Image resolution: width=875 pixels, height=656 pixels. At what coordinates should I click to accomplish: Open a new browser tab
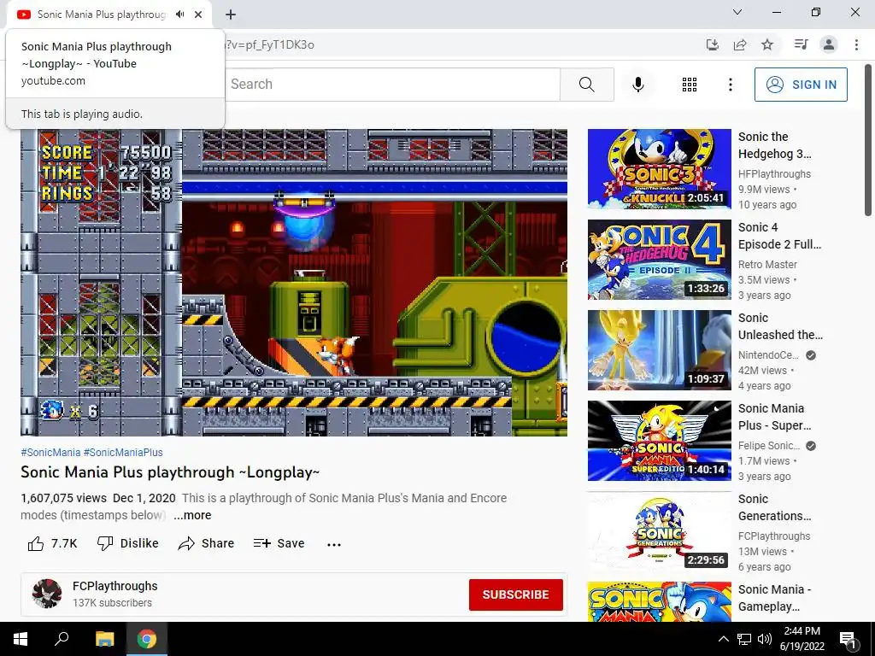[x=231, y=15]
